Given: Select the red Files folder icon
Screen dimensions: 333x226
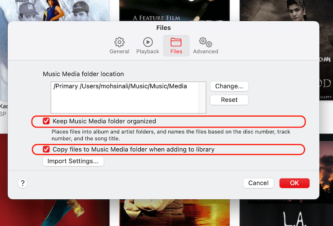Looking at the screenshot, I should [176, 46].
